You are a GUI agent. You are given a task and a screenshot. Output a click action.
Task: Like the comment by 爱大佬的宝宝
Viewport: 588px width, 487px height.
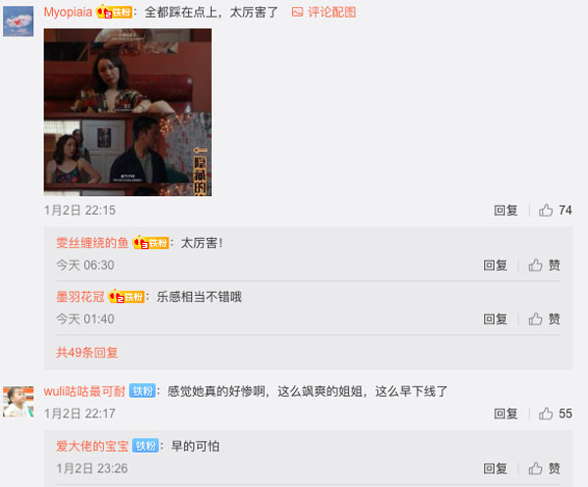pyautogui.click(x=544, y=468)
